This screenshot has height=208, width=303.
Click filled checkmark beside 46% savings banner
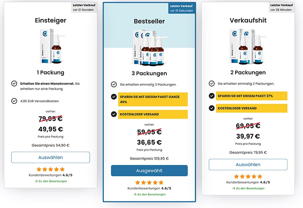pos(114,97)
